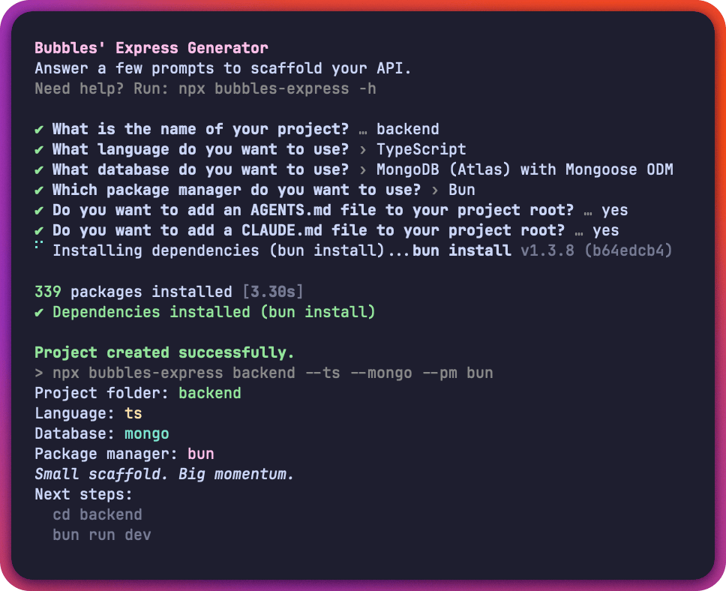Click the checkmark beside CLAUDE.md prompt
The image size is (726, 591).
pyautogui.click(x=39, y=231)
